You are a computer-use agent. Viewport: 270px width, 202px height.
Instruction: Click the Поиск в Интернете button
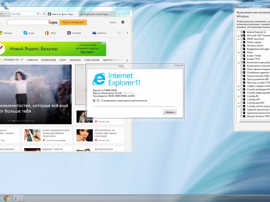click(73, 22)
